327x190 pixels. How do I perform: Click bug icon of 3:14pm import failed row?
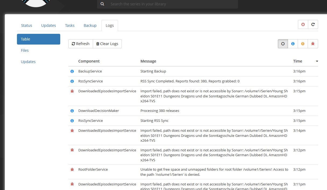pos(72,131)
